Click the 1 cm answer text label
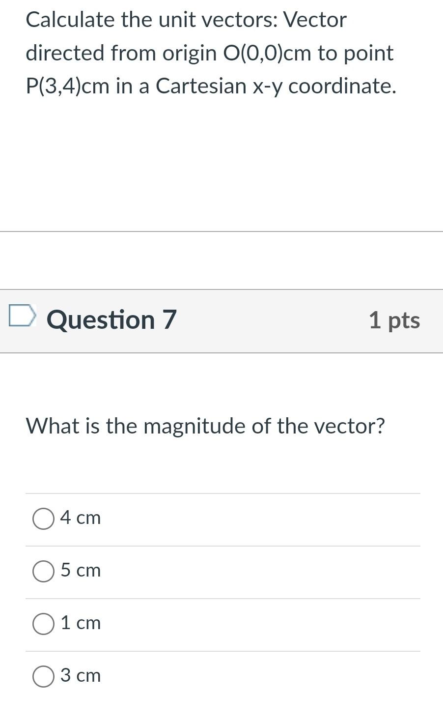The image size is (443, 723). pos(80,623)
